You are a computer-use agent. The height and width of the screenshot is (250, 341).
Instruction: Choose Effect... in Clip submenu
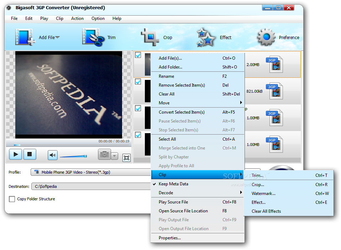pyautogui.click(x=289, y=202)
